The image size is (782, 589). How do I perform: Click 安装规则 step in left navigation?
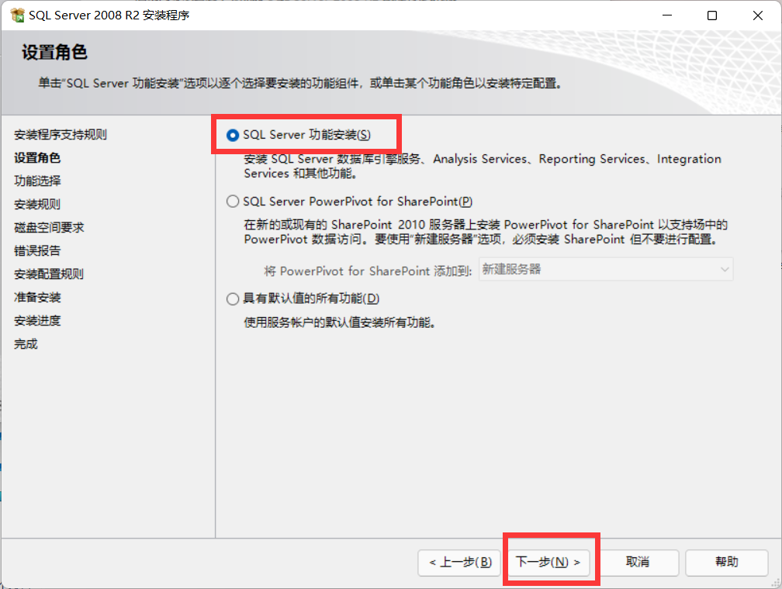point(37,205)
